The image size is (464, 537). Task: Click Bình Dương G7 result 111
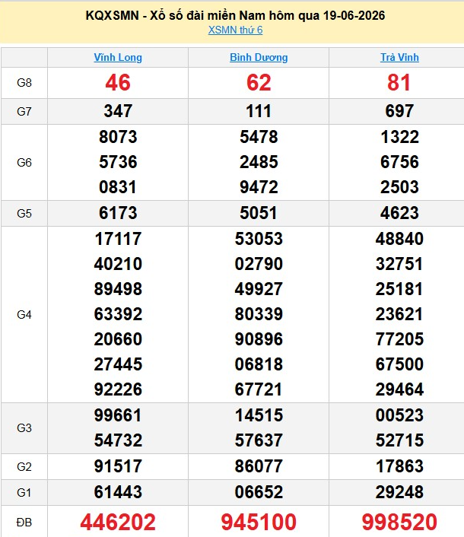coord(259,111)
